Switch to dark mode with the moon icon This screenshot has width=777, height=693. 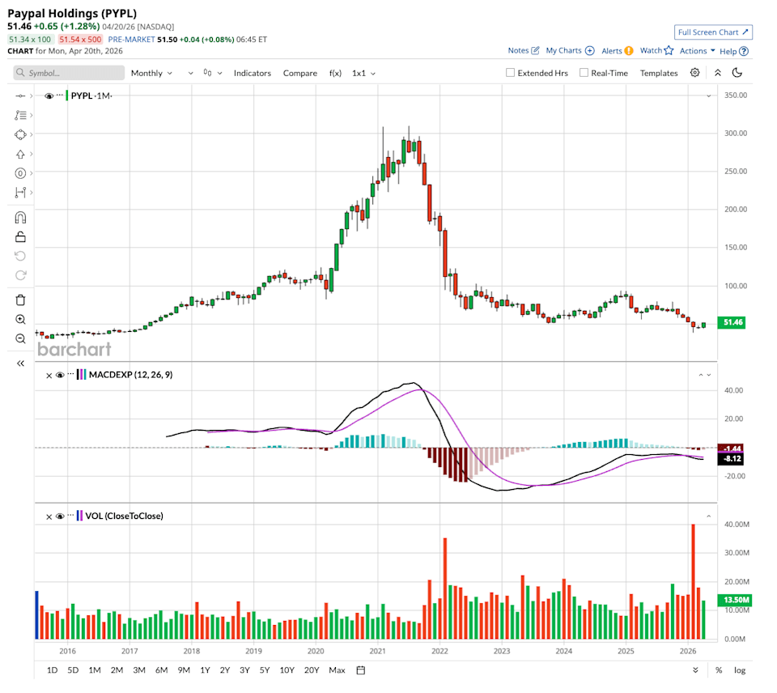pos(737,73)
